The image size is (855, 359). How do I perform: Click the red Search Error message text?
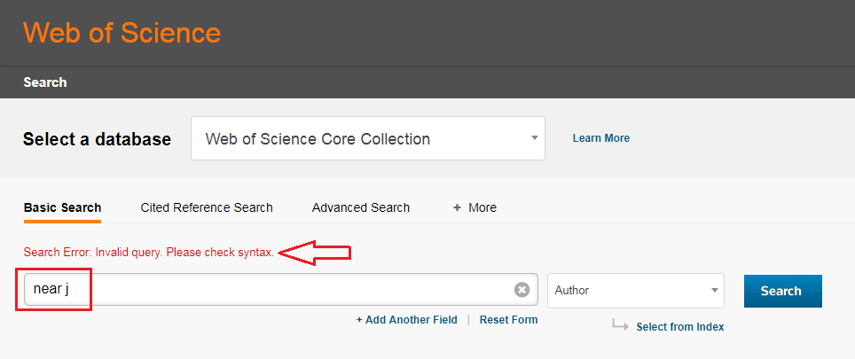coord(149,253)
